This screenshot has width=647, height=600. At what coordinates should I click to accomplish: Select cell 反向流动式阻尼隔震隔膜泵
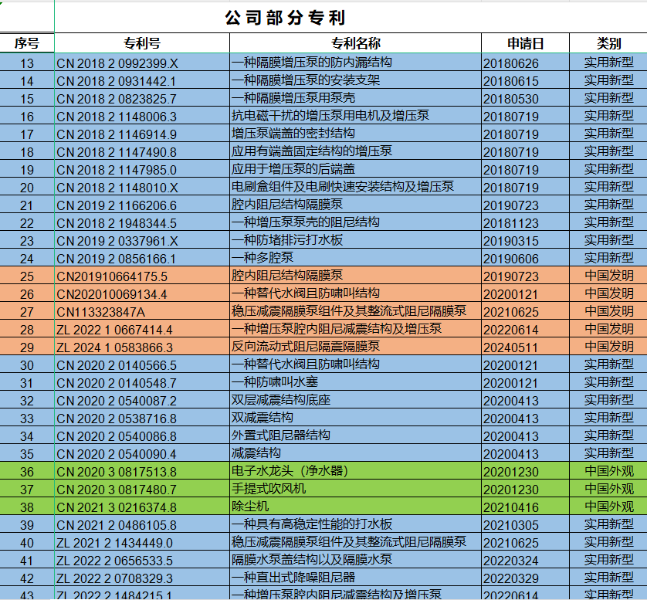pos(355,347)
